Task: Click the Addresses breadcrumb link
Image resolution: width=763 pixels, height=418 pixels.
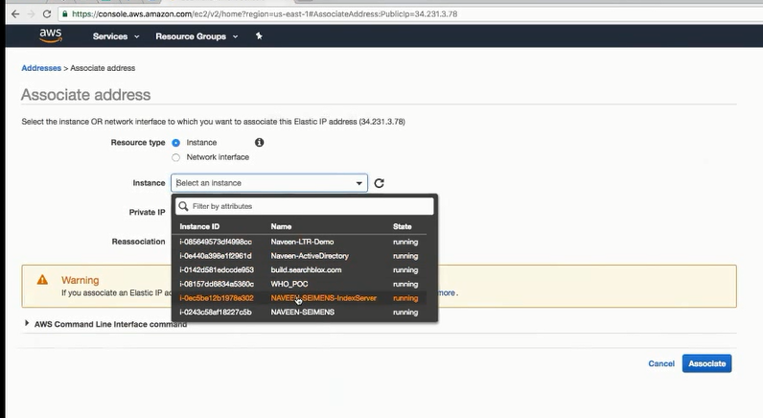Action: [41, 68]
